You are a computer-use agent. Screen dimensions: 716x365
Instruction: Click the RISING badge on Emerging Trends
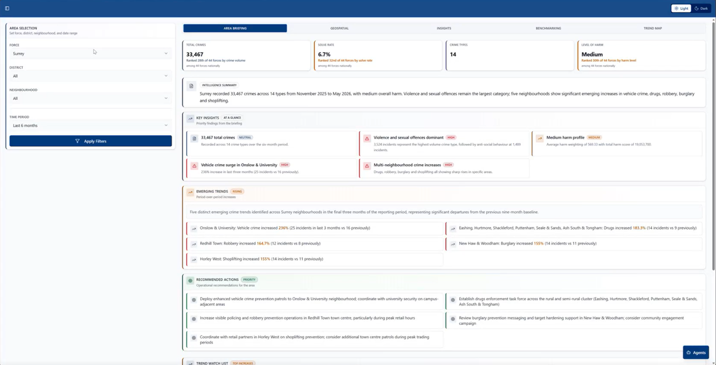point(237,191)
